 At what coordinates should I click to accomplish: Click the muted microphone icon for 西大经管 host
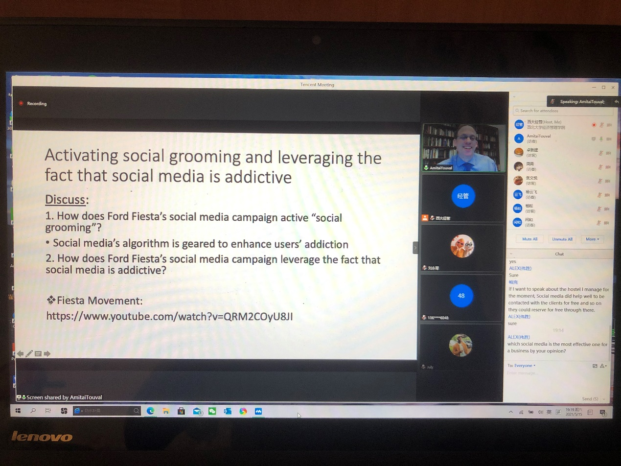click(x=601, y=125)
